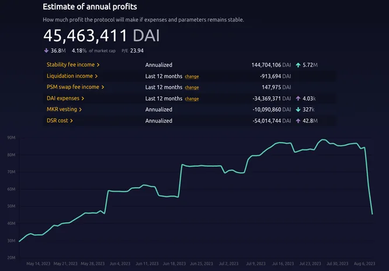Click the 45,463,411 DAI headline figure
This screenshot has width=389, height=271.
102,36
